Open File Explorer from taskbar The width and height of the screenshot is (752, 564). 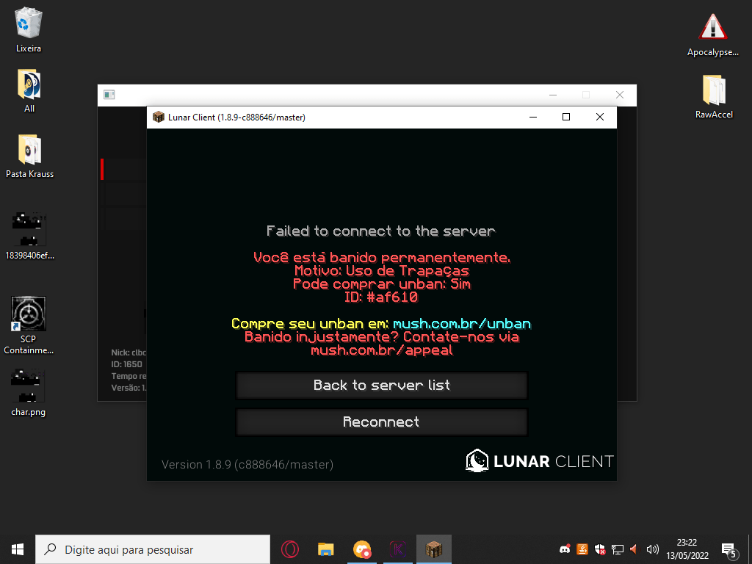(326, 549)
